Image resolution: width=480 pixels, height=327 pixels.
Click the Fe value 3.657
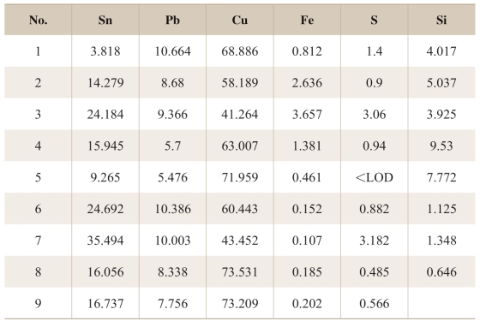click(x=307, y=115)
